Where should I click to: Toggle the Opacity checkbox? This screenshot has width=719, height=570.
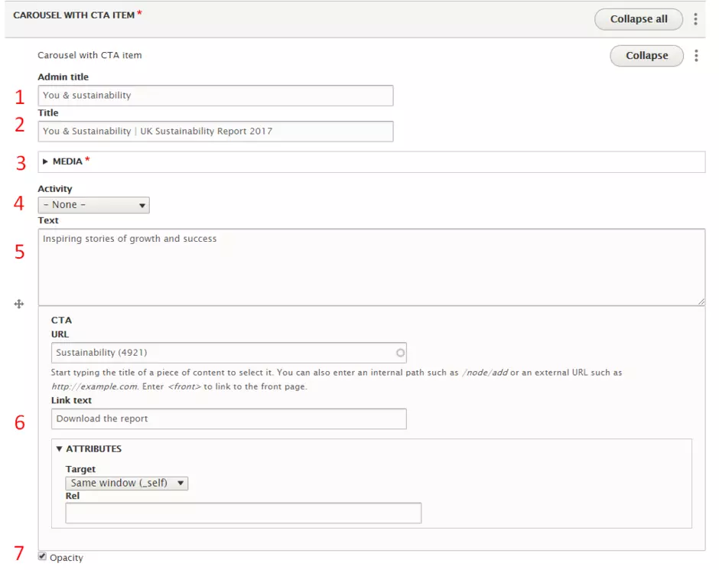tap(42, 557)
